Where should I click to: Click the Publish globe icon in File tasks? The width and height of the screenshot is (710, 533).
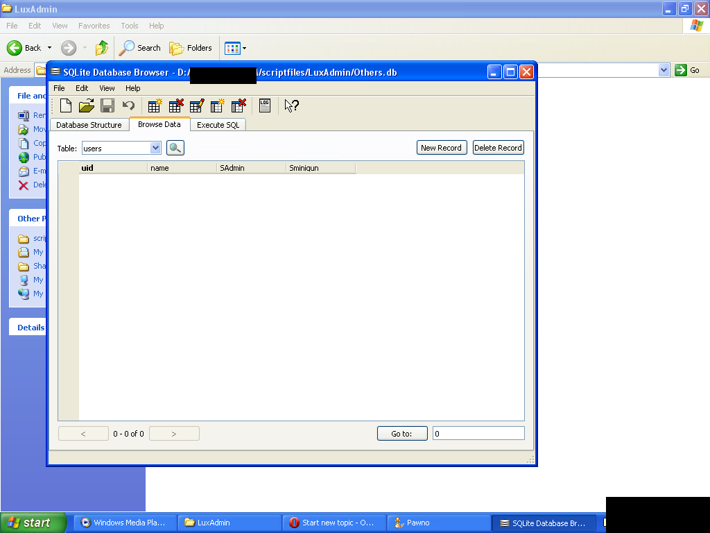click(x=24, y=158)
